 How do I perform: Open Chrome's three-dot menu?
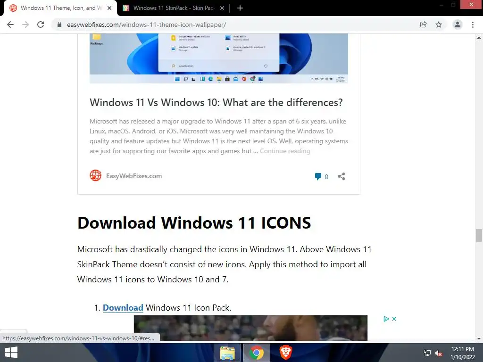pyautogui.click(x=473, y=25)
